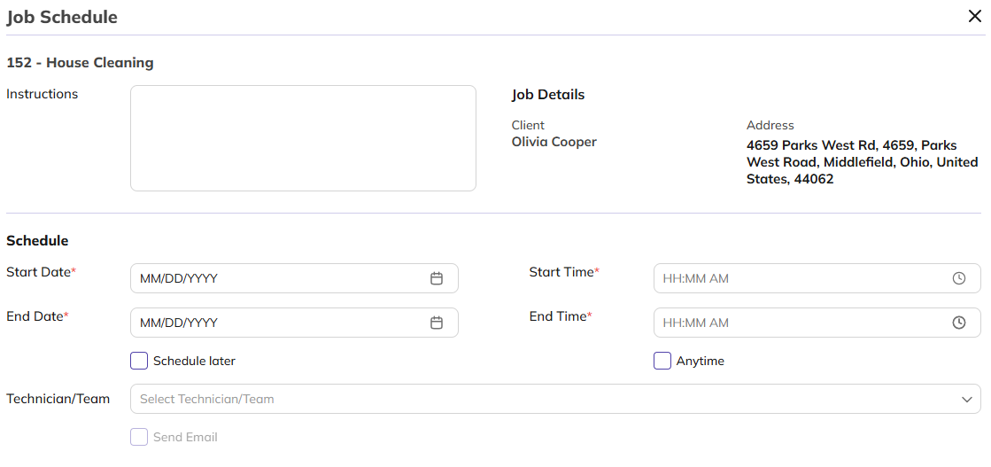Open the Start Date calendar picker icon

coord(437,278)
